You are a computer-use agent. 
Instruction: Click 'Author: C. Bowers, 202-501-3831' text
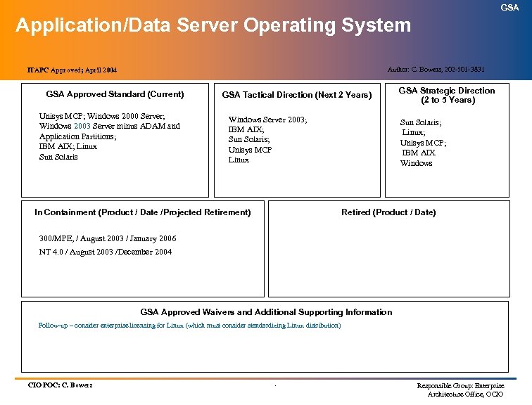436,70
